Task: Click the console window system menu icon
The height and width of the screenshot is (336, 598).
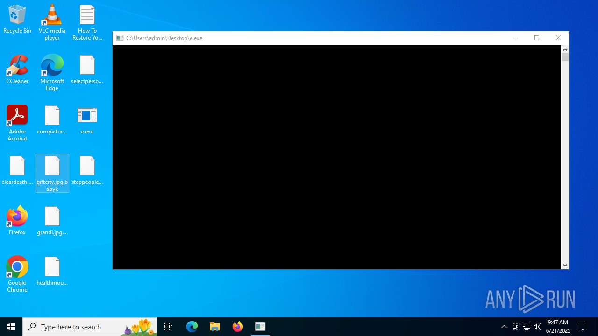Action: click(x=120, y=38)
